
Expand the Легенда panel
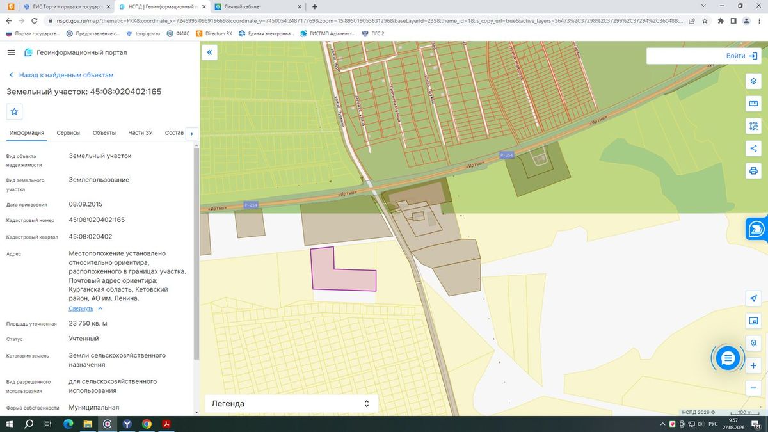pos(291,404)
